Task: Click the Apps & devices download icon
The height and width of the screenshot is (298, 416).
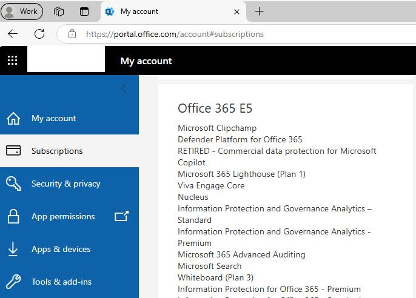Action: [13, 250]
